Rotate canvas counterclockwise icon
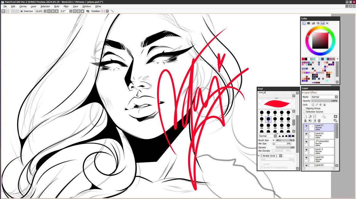 pyautogui.click(x=75, y=11)
